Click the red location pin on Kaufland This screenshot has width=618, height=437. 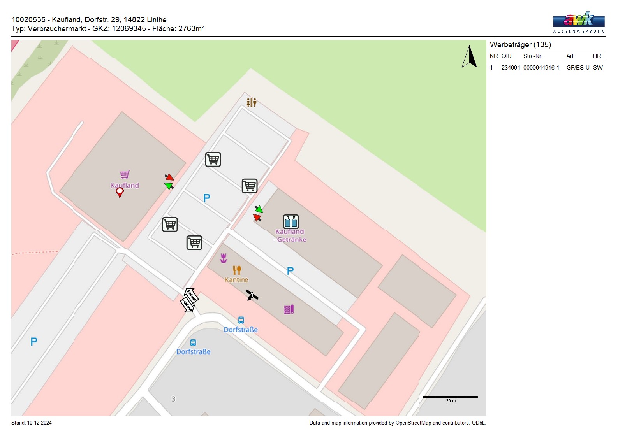pyautogui.click(x=120, y=192)
